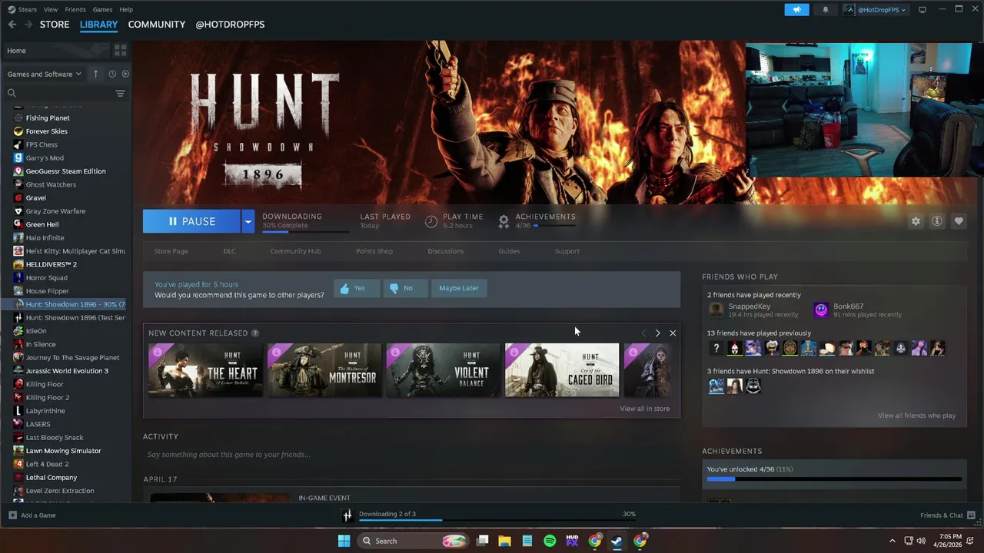The height and width of the screenshot is (553, 984).
Task: Open HudFX from the taskbar
Action: tap(572, 541)
